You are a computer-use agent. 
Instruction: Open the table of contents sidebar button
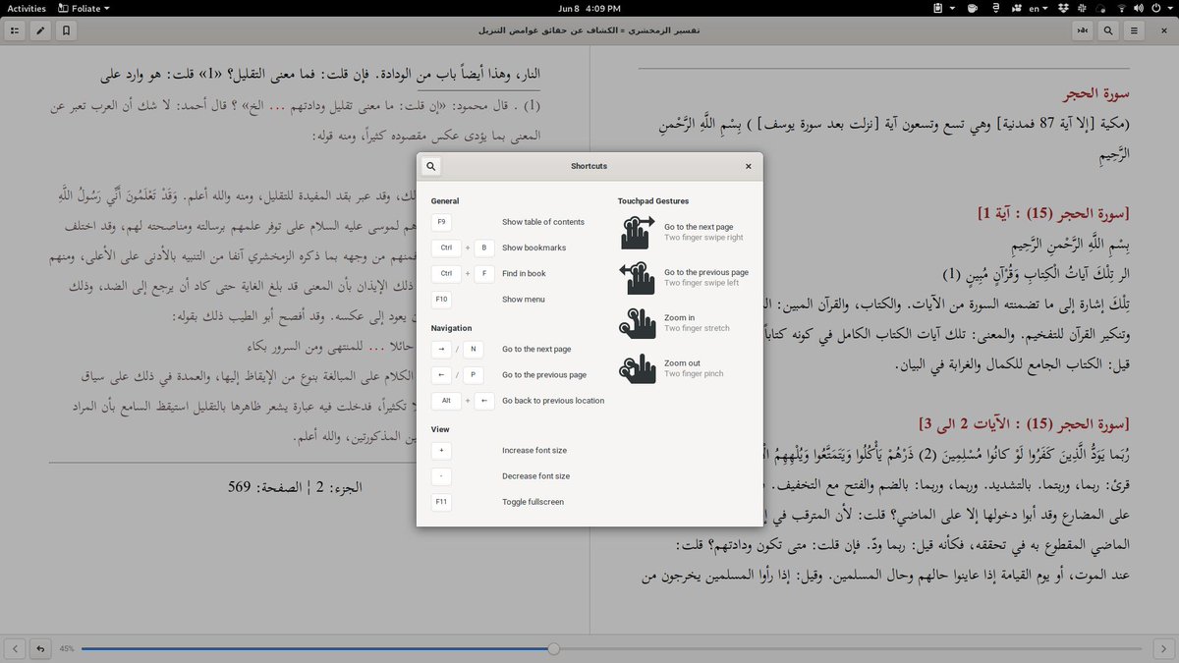point(15,30)
